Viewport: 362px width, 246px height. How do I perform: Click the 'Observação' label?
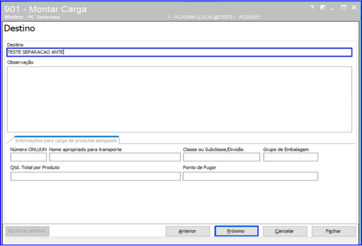pyautogui.click(x=20, y=62)
